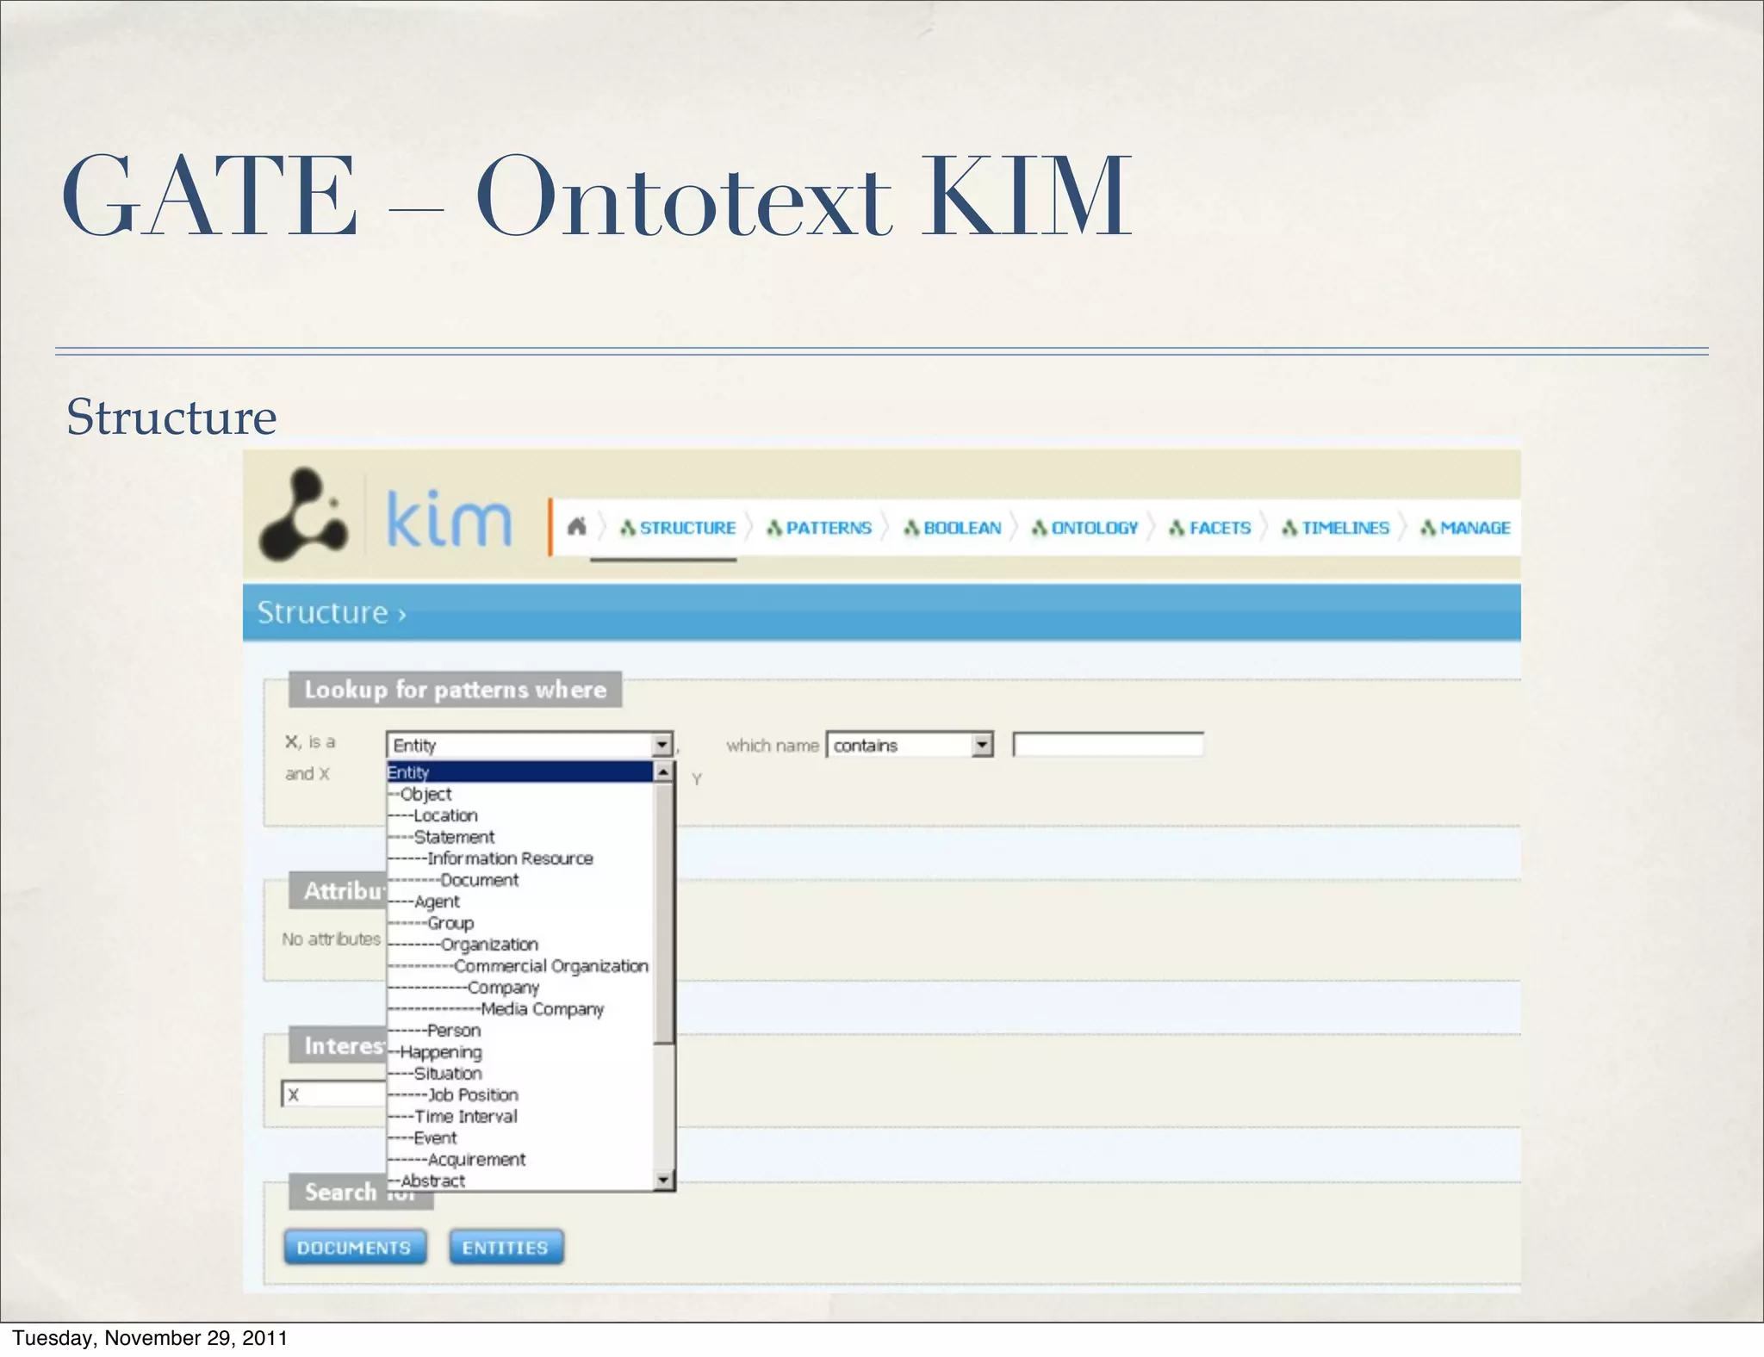Click the list scrollbar down arrow
Viewport: 1764px width, 1357px height.
click(x=663, y=1180)
